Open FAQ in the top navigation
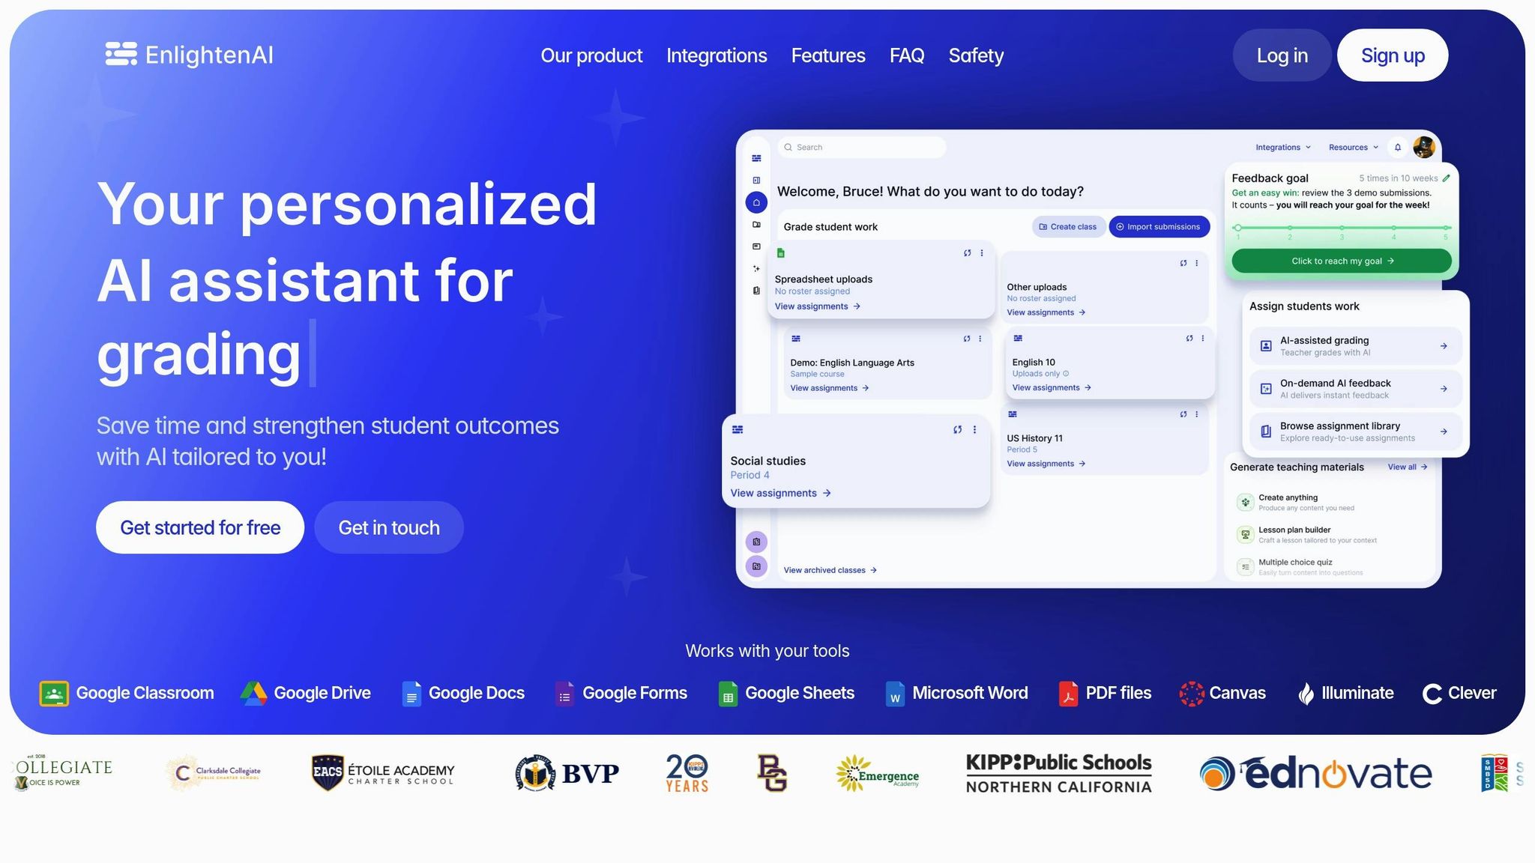Viewport: 1535px width, 863px height. coord(907,55)
